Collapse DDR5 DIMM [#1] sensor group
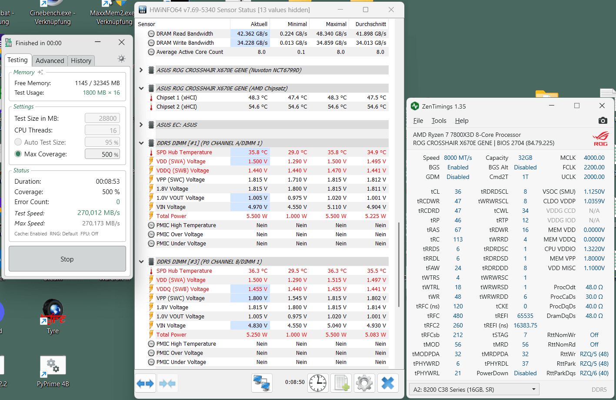 pyautogui.click(x=141, y=143)
